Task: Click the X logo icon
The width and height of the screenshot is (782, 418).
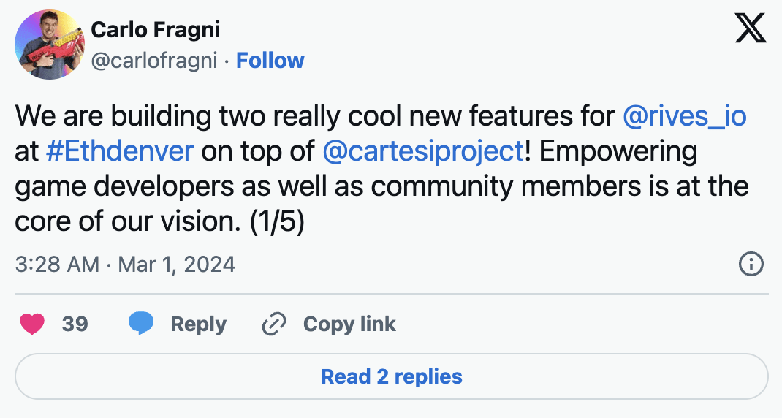Action: (x=751, y=29)
